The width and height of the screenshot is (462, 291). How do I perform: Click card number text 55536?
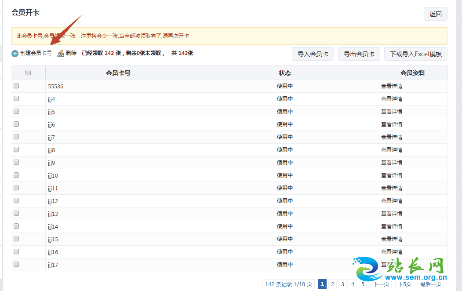tap(56, 86)
